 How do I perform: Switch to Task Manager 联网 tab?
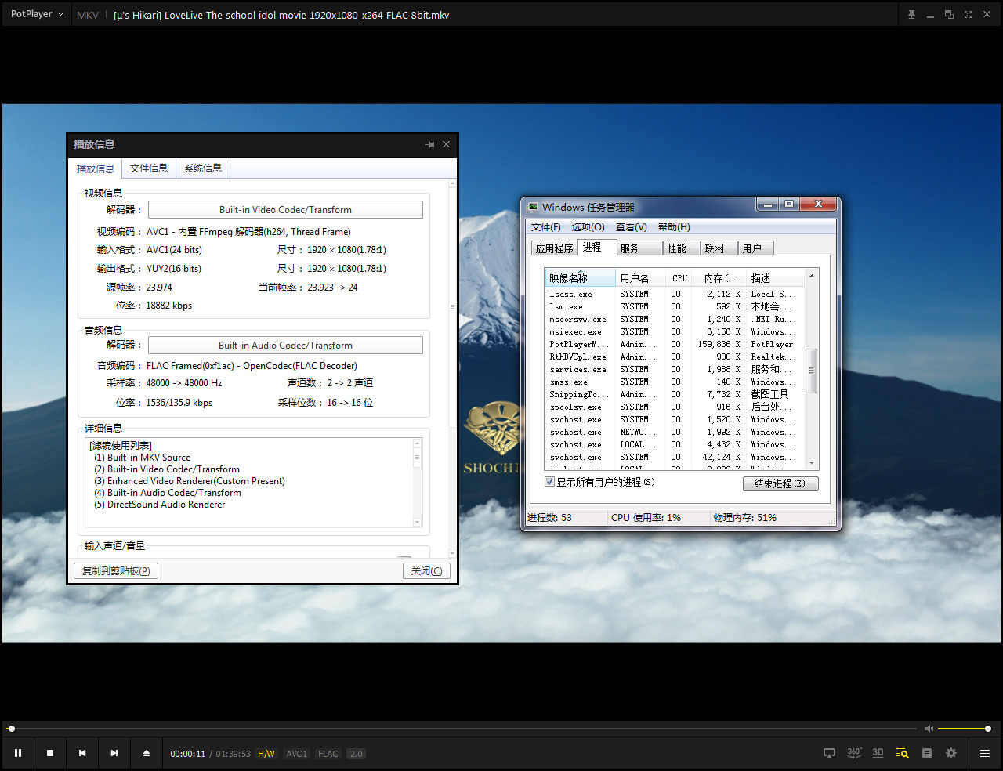click(719, 248)
